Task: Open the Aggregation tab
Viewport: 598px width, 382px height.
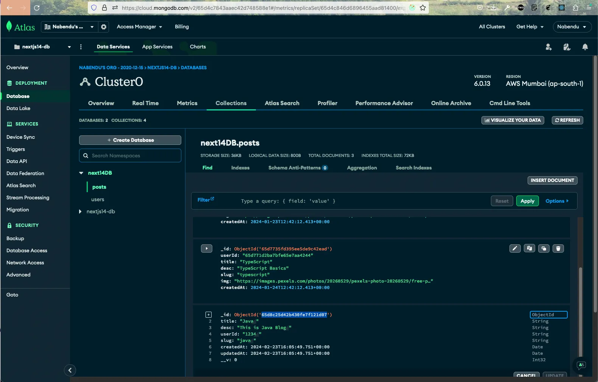Action: [362, 168]
